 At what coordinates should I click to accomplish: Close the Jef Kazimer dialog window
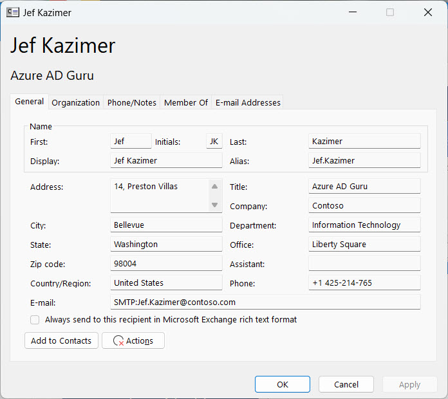point(427,12)
